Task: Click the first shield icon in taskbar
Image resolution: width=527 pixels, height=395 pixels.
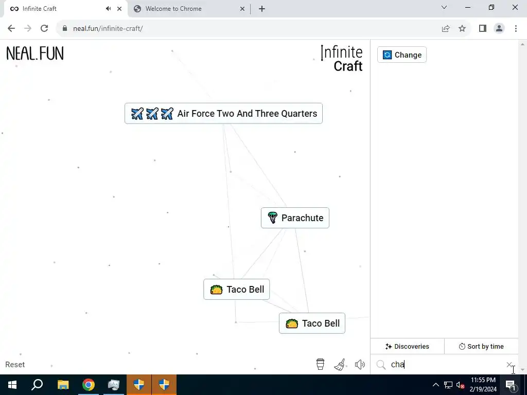Action: point(139,385)
